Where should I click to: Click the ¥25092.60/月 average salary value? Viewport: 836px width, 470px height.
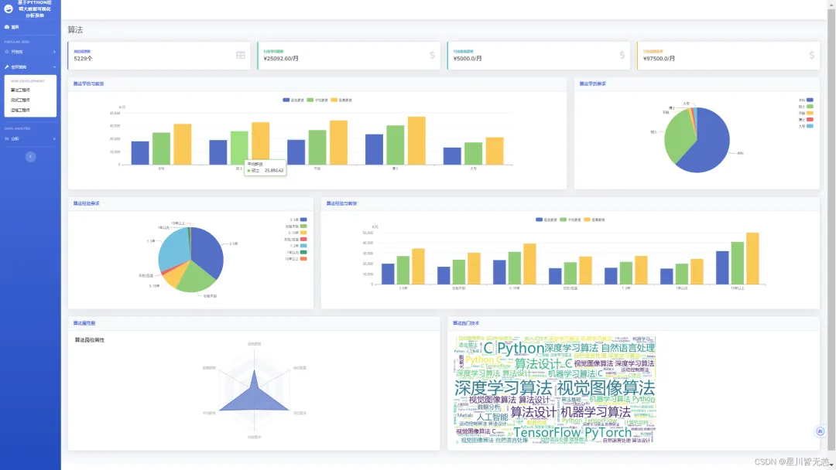(x=281, y=59)
